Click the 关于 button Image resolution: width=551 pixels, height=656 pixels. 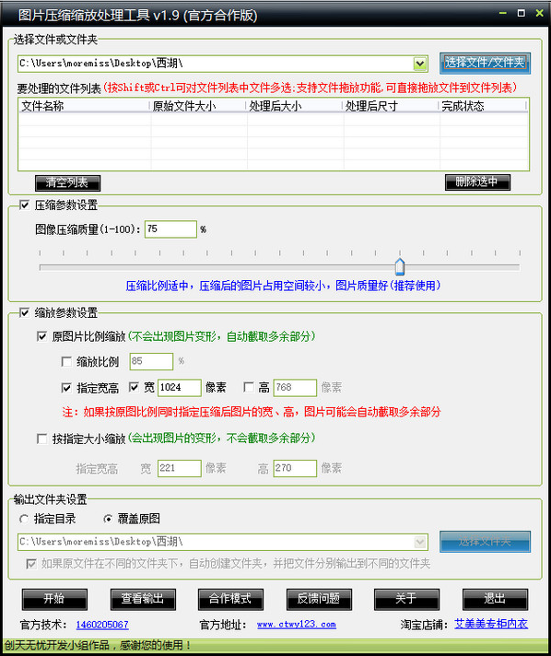[406, 599]
